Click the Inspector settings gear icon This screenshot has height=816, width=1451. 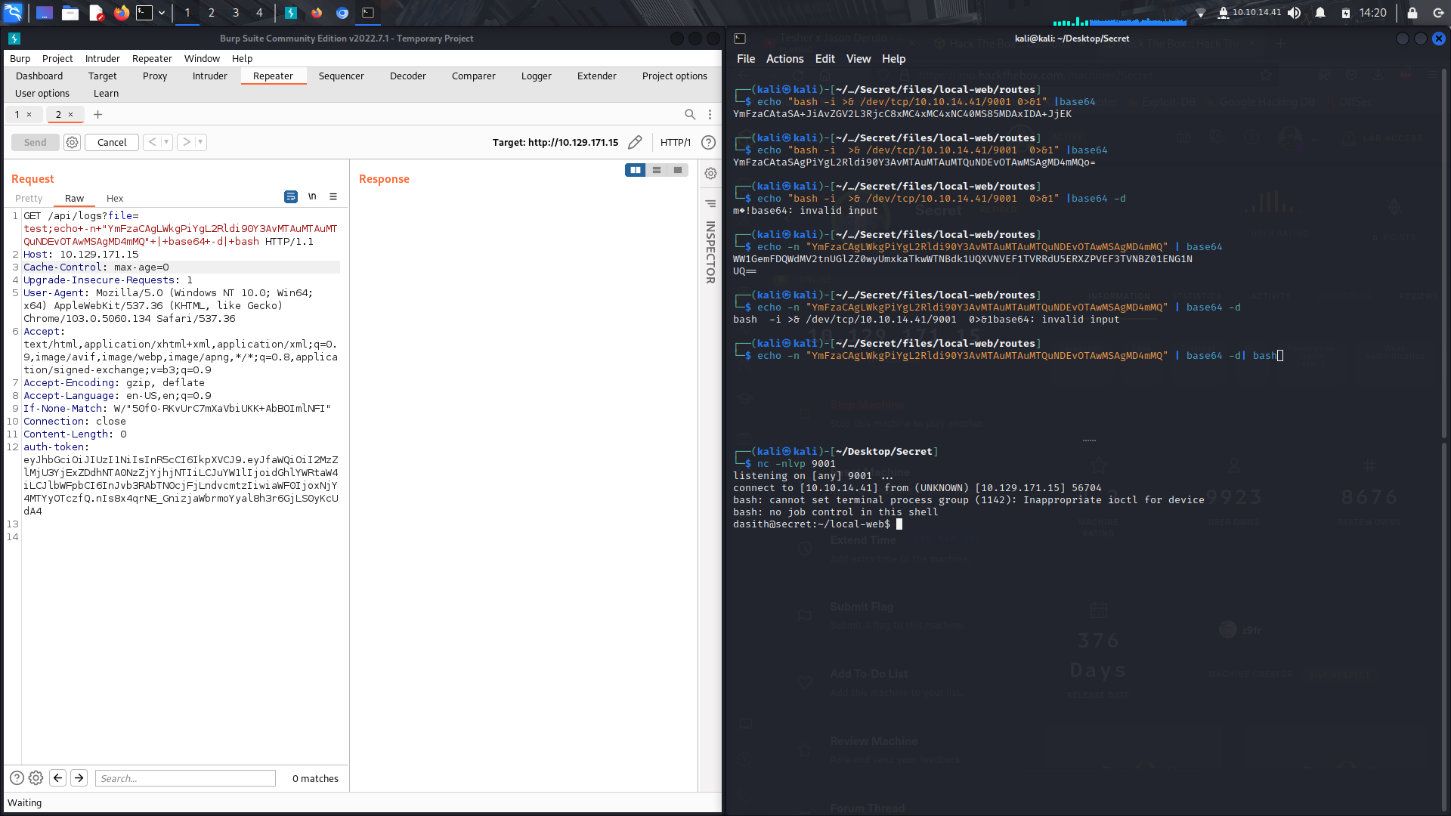710,172
